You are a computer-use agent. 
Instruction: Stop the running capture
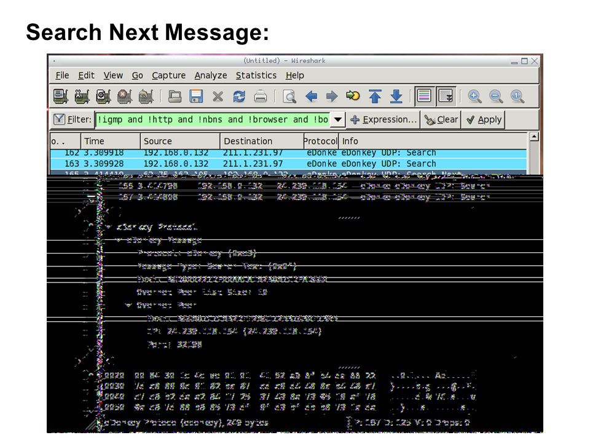(125, 97)
